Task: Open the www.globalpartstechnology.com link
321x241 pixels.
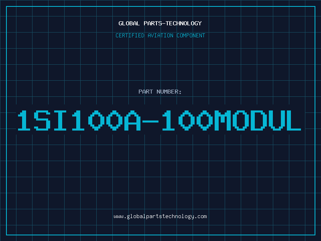Action: pyautogui.click(x=160, y=216)
